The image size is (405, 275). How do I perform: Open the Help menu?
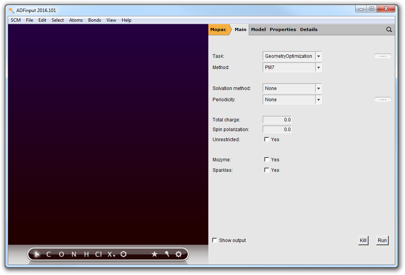(x=127, y=20)
